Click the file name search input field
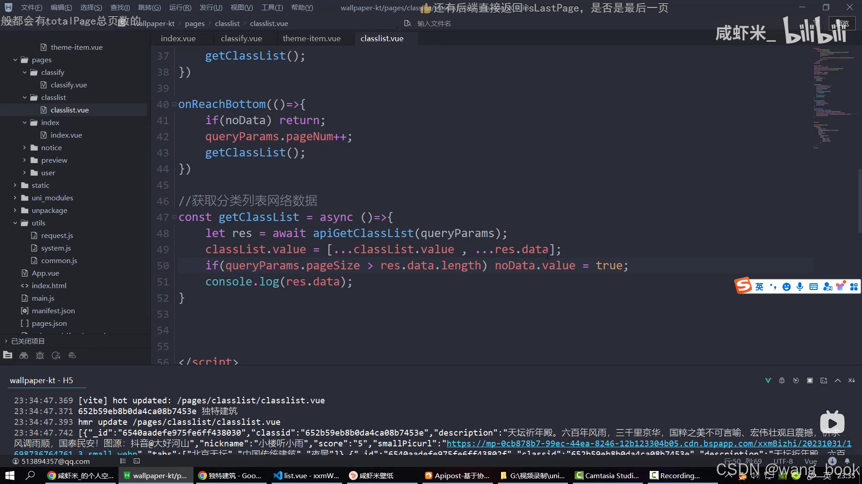862x484 pixels. click(x=434, y=23)
